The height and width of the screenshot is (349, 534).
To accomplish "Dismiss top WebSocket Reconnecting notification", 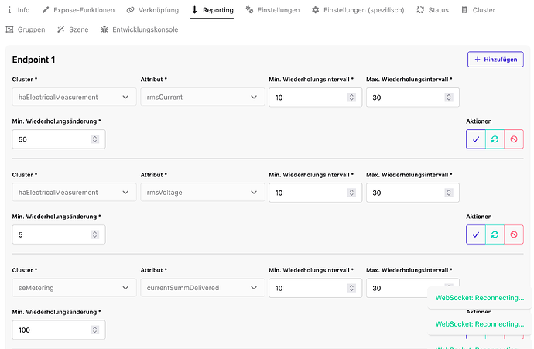I will [x=480, y=298].
